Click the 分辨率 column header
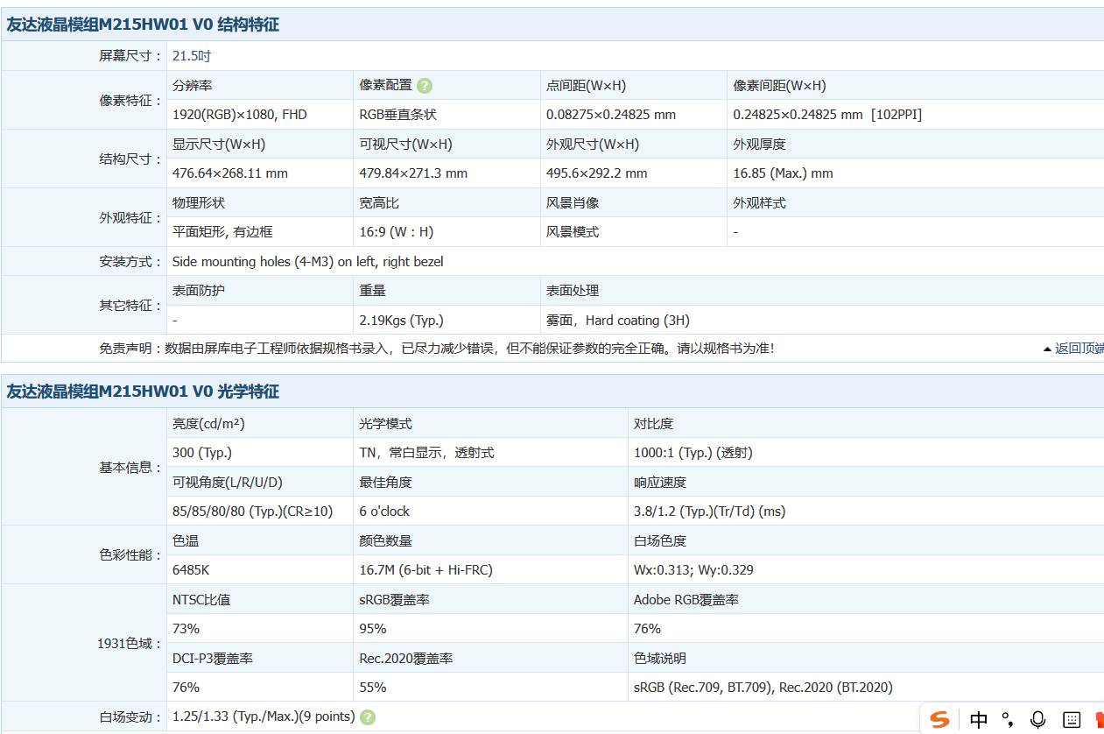The width and height of the screenshot is (1104, 734). [x=192, y=86]
